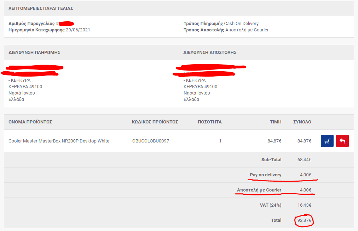The width and height of the screenshot is (358, 231).
Task: Click the order date 29/06/2021
Action: click(x=78, y=30)
